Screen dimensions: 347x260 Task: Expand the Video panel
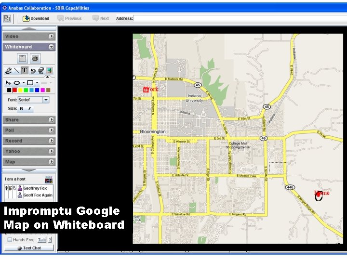click(51, 36)
